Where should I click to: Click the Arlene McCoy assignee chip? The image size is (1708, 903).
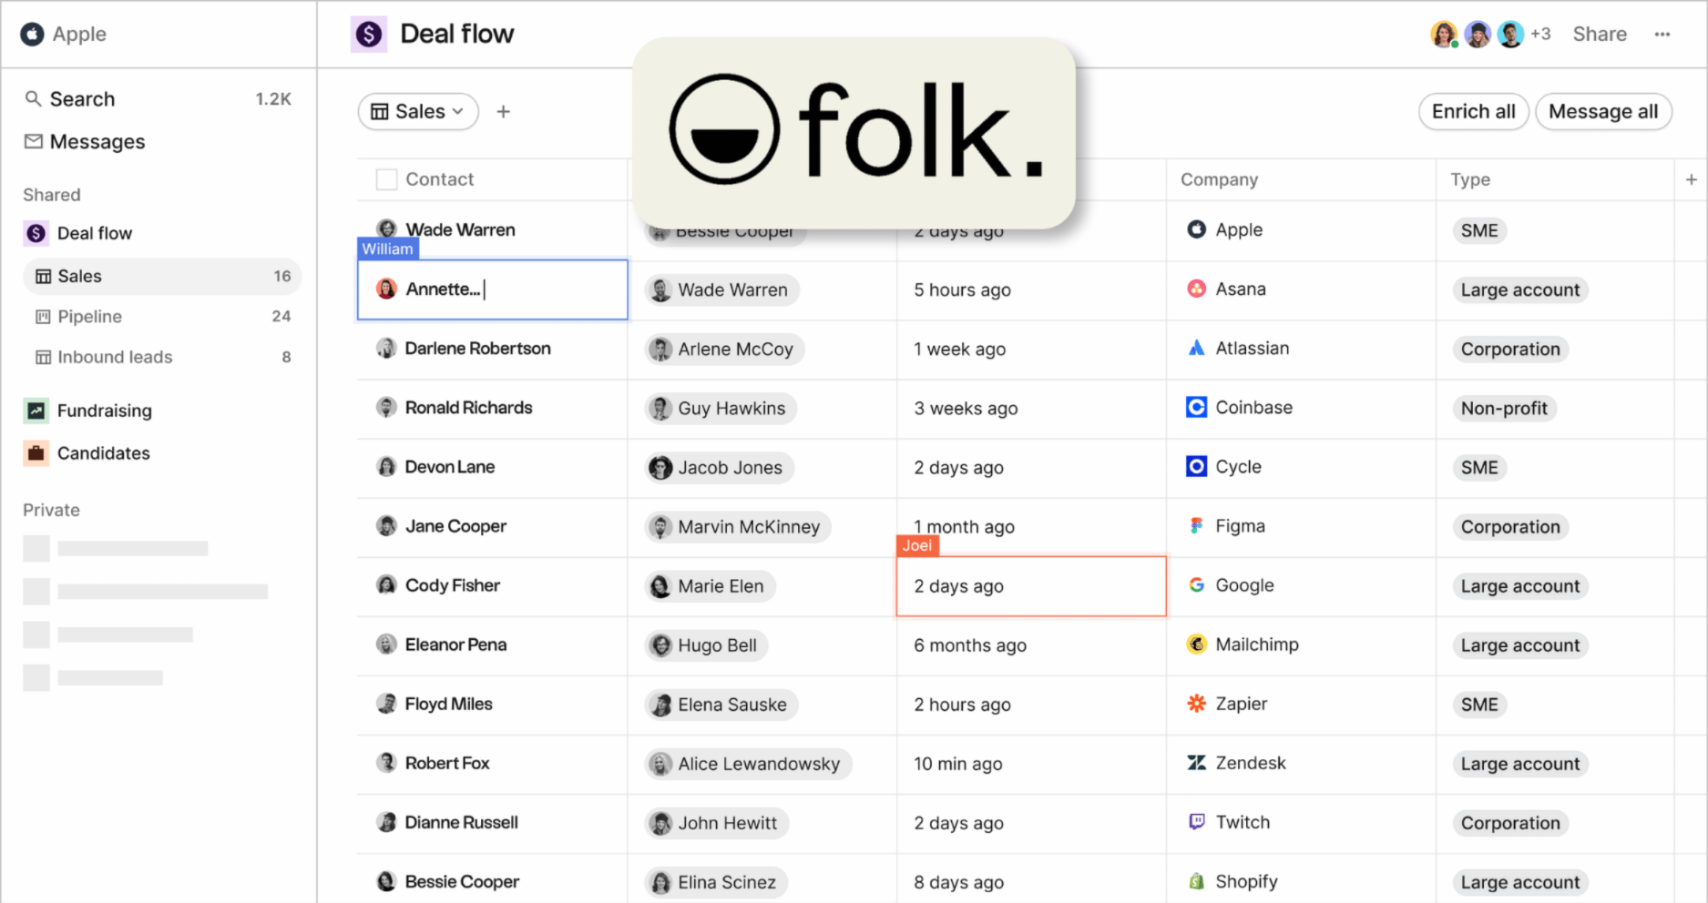724,349
